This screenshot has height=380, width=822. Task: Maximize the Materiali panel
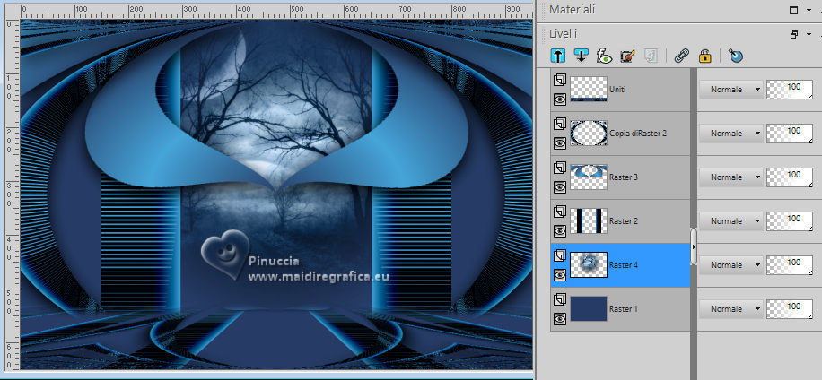point(793,10)
